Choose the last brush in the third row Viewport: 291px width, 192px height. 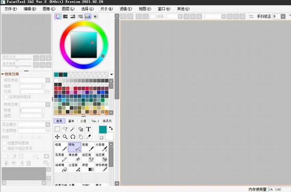coord(102,167)
